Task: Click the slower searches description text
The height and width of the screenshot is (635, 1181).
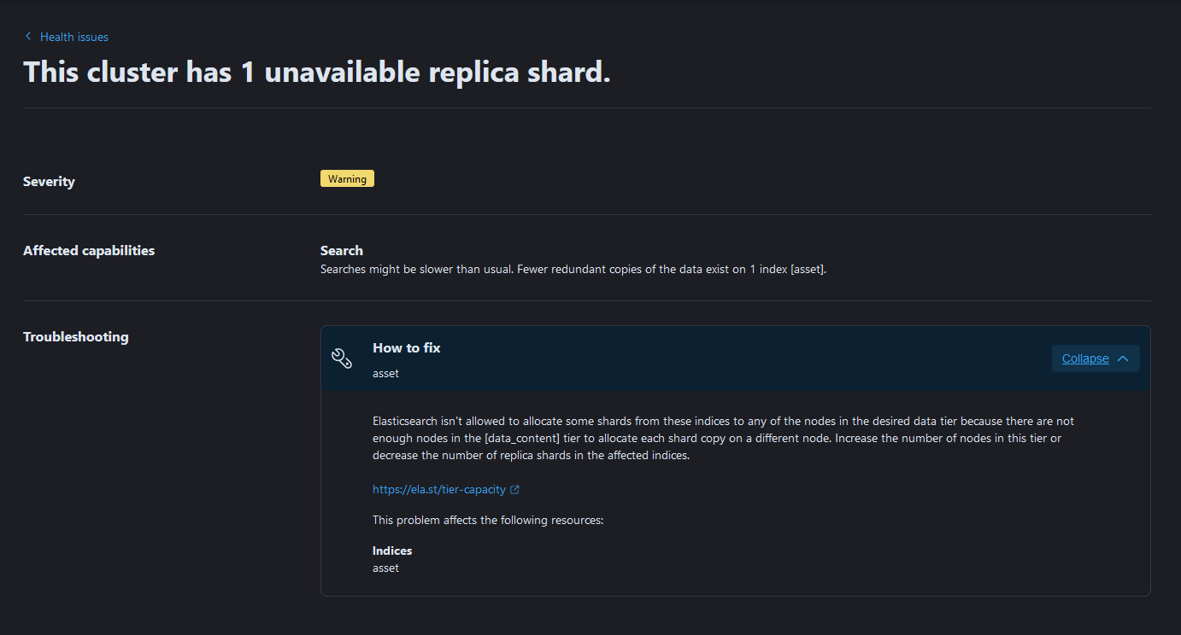Action: tap(573, 270)
